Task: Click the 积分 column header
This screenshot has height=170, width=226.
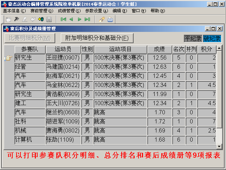Action: [207, 49]
